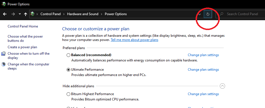265x108 pixels.
Task: Click the Search Control Panel field
Action: click(241, 14)
